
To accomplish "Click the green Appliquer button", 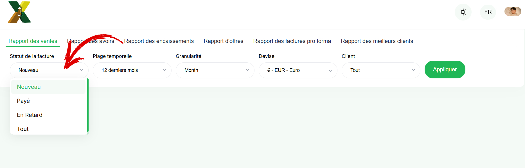I will 445,69.
